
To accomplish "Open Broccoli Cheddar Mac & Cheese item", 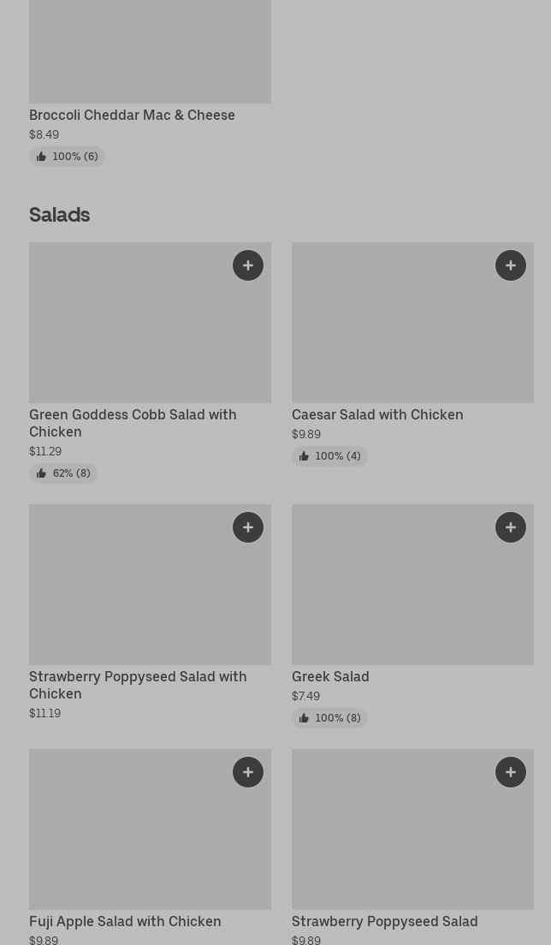I will [x=132, y=115].
